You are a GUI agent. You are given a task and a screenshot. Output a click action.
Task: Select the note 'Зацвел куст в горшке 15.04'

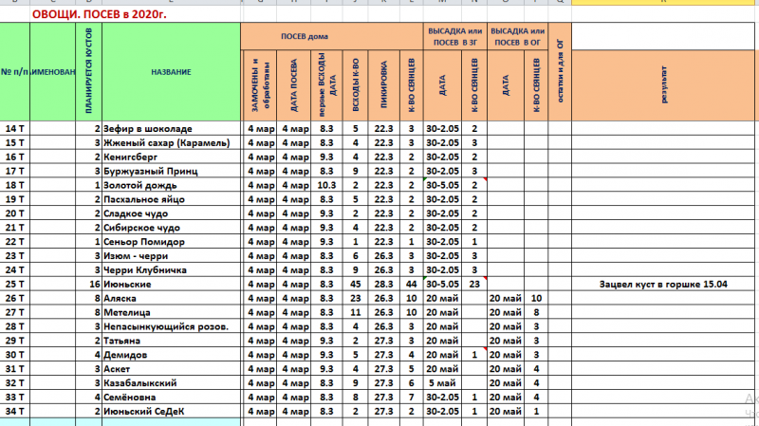[x=663, y=285]
